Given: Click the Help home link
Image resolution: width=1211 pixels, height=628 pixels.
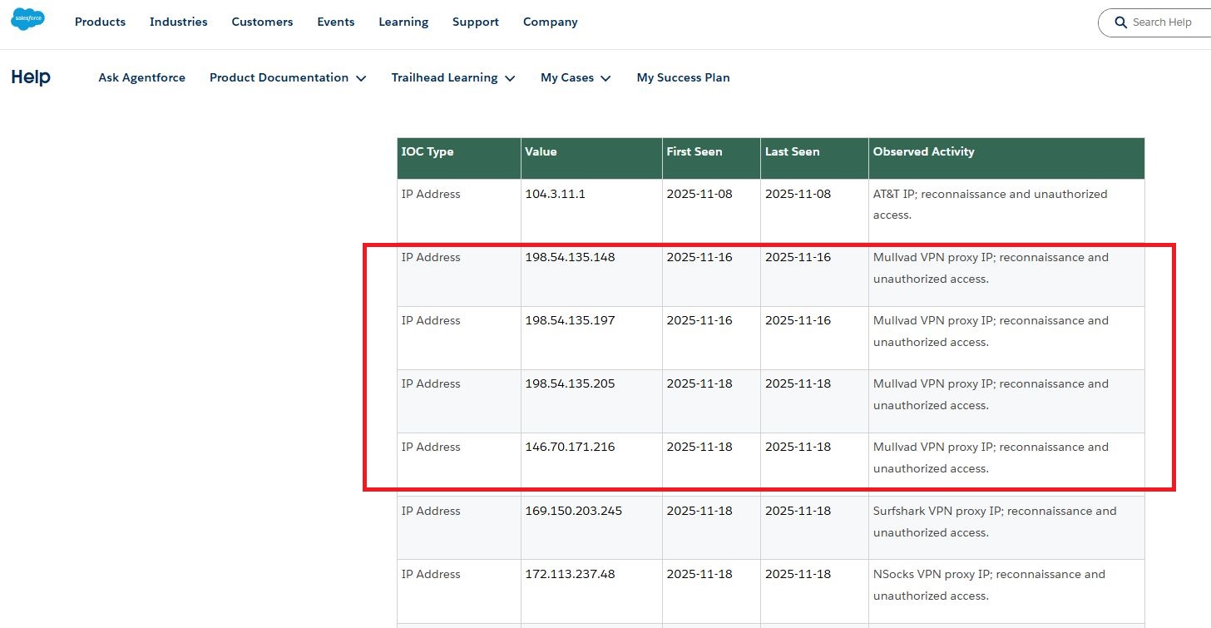Looking at the screenshot, I should coord(31,77).
